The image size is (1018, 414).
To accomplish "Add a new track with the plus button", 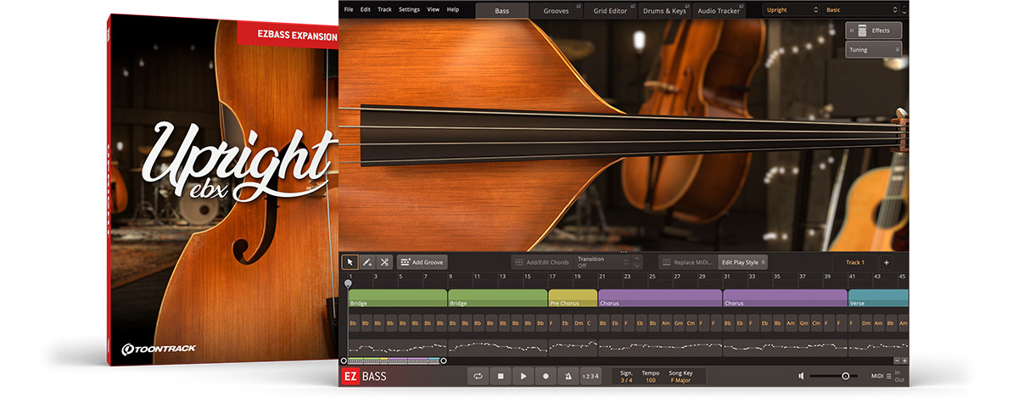I will (886, 262).
